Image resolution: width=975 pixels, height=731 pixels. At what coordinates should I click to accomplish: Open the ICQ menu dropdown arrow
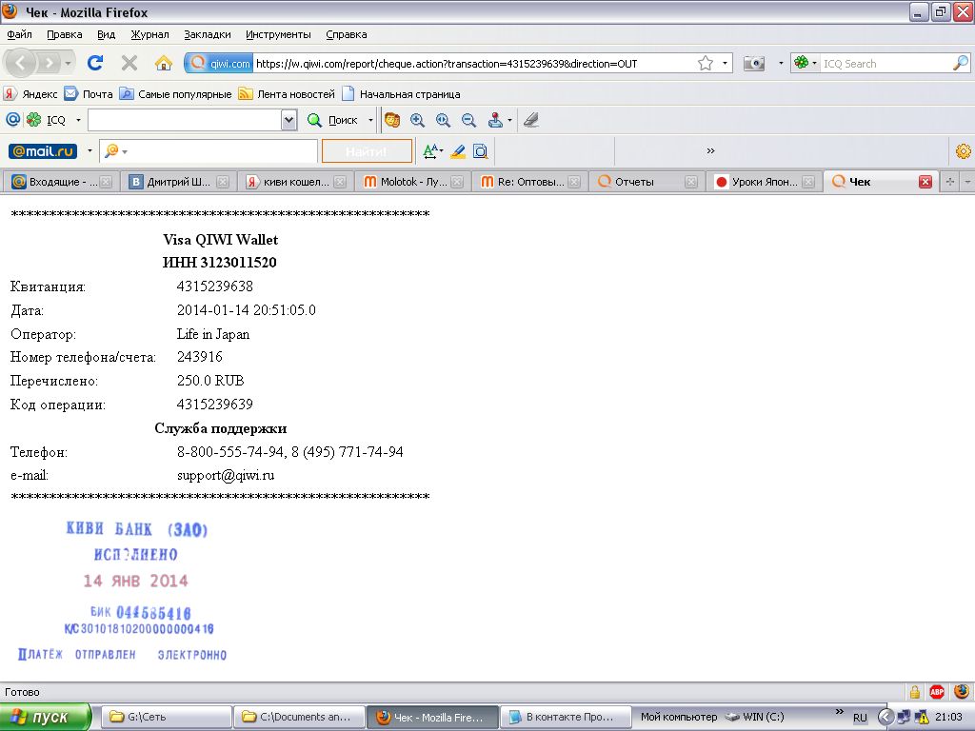point(78,120)
